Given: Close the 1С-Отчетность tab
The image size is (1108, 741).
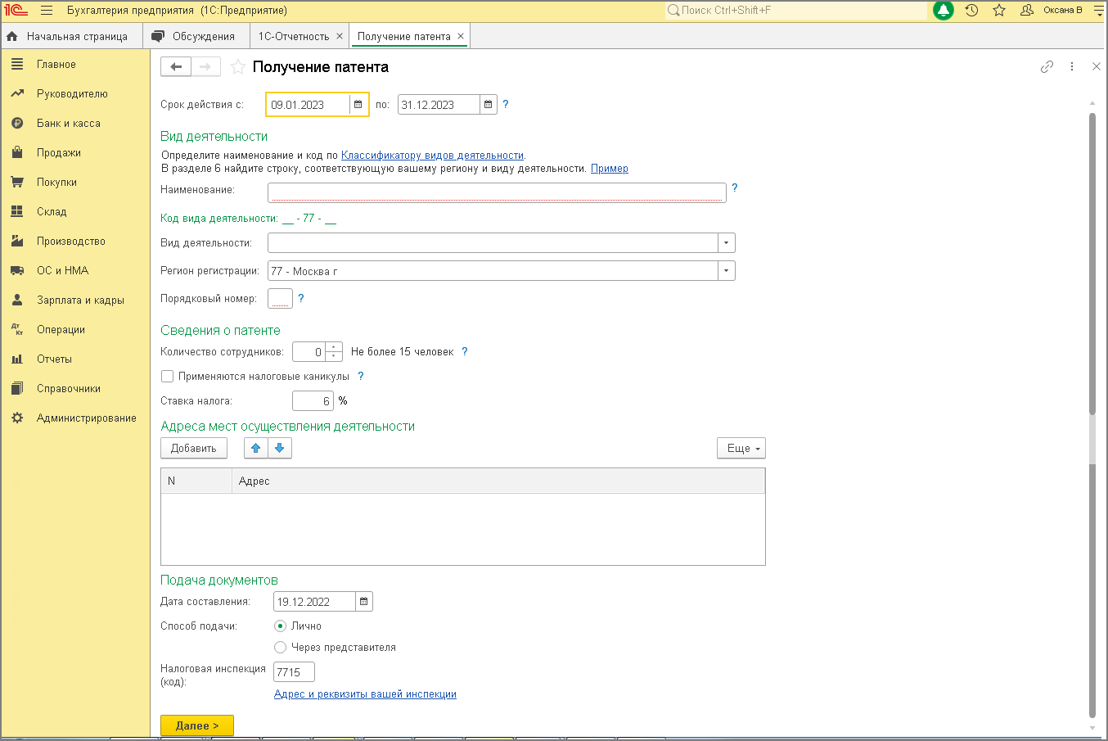Looking at the screenshot, I should (x=340, y=36).
